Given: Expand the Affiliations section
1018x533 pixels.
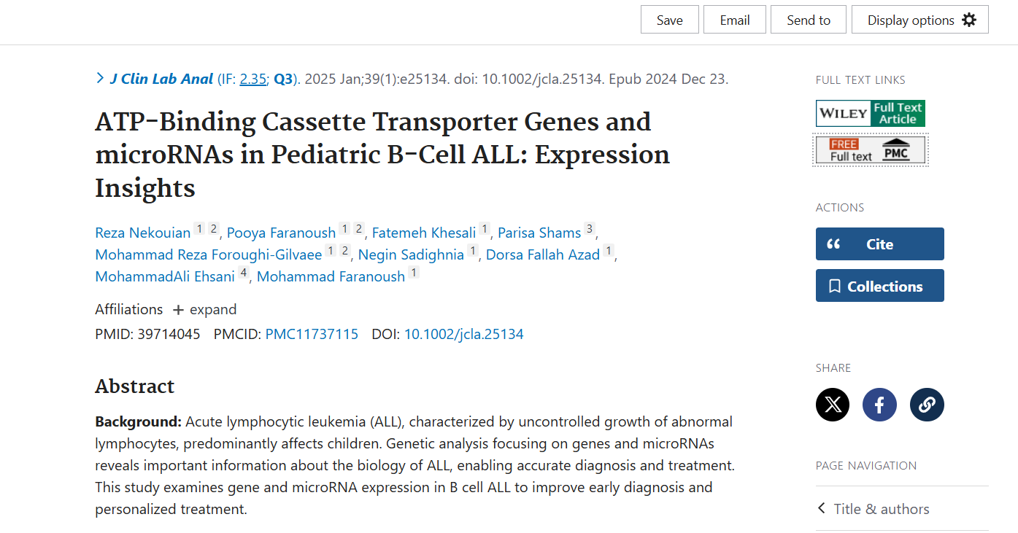Looking at the screenshot, I should 205,309.
